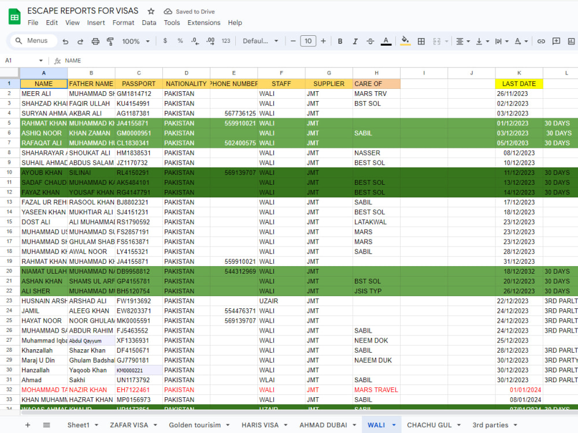The image size is (578, 433).
Task: Open vertical align dropdown
Action: (x=482, y=41)
